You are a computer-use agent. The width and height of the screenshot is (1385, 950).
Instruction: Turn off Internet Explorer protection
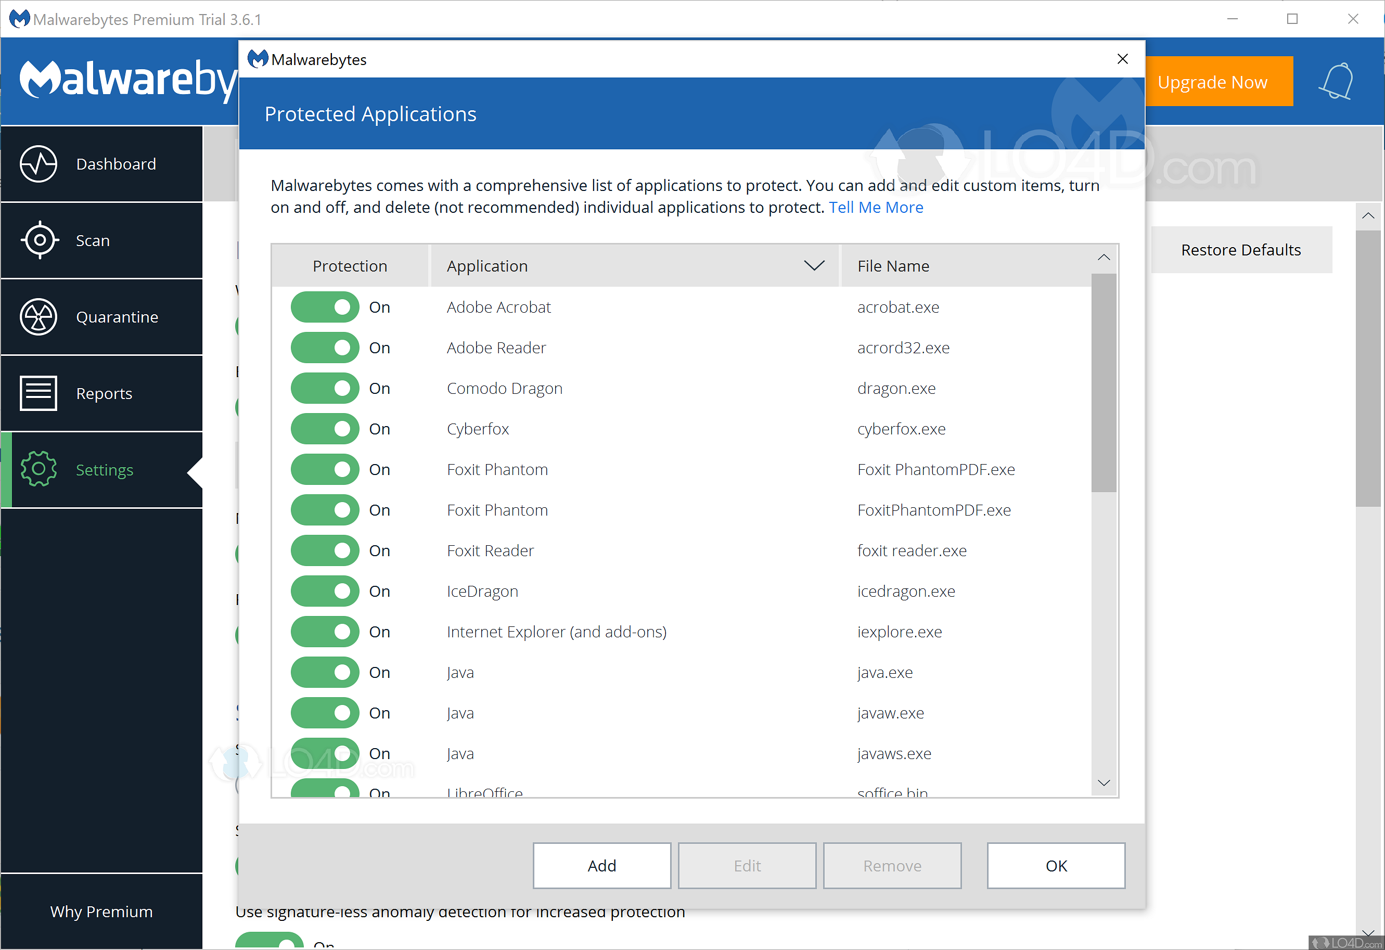coord(325,632)
